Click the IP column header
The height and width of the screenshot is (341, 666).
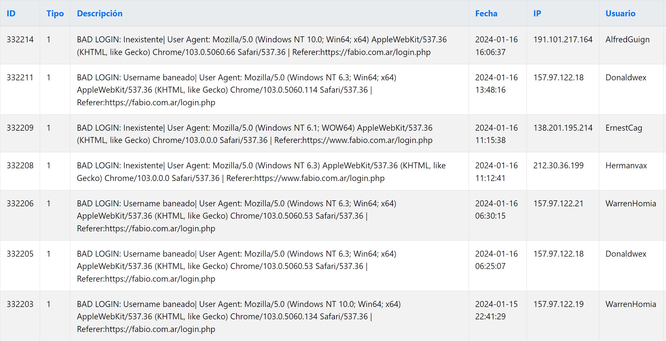point(537,13)
